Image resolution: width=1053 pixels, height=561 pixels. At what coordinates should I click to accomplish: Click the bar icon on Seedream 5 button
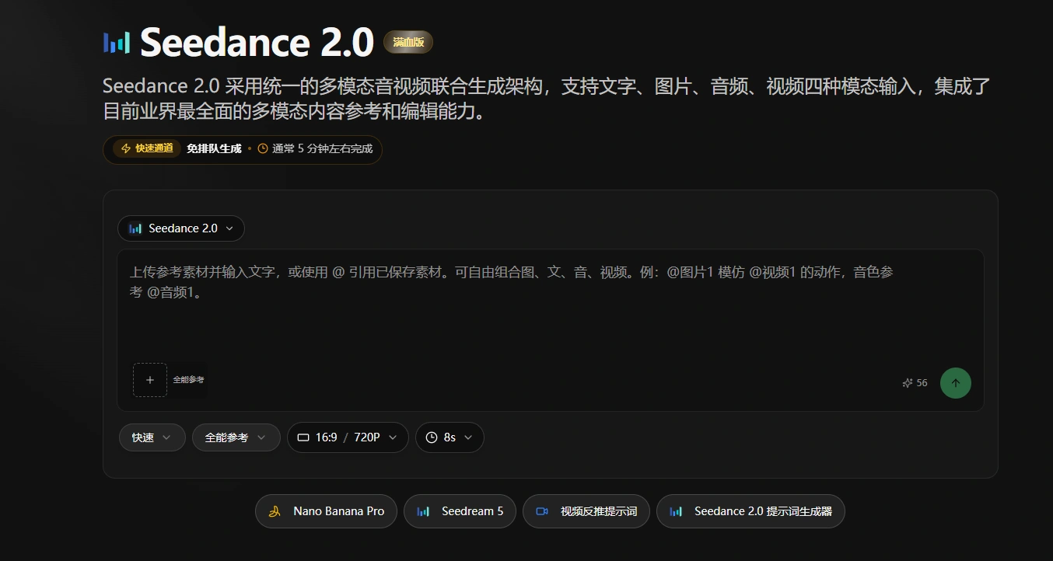pos(423,511)
